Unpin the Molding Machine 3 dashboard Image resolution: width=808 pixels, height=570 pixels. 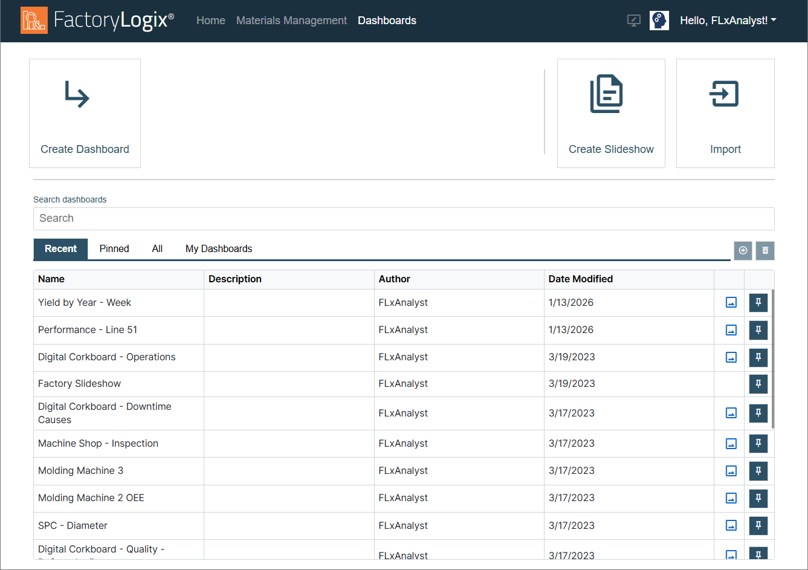(758, 471)
